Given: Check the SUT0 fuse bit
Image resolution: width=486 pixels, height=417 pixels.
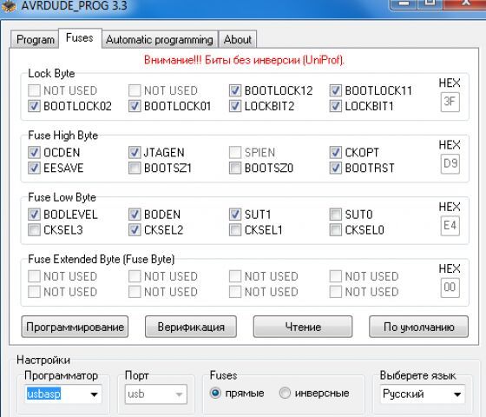Looking at the screenshot, I should click(x=335, y=215).
